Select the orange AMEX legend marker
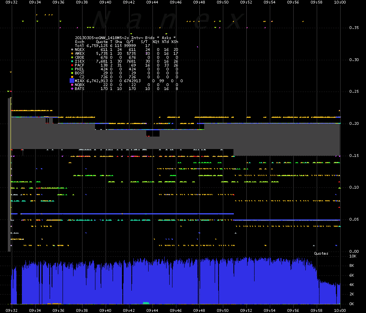Screen dimensions: 366x313 tap(72, 54)
